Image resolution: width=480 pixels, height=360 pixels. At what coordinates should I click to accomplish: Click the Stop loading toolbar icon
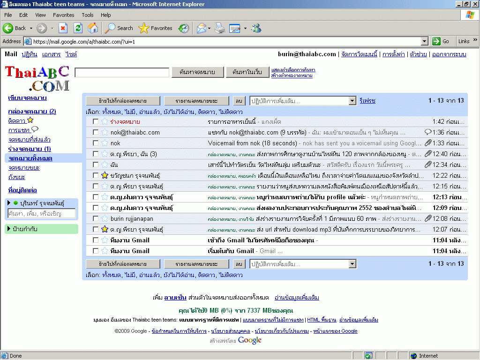(x=63, y=28)
